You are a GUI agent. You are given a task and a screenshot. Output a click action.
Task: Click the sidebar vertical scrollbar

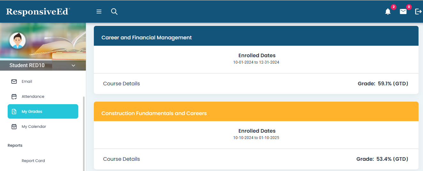84,134
